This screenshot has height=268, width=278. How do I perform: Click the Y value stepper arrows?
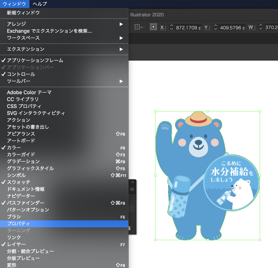(x=215, y=27)
